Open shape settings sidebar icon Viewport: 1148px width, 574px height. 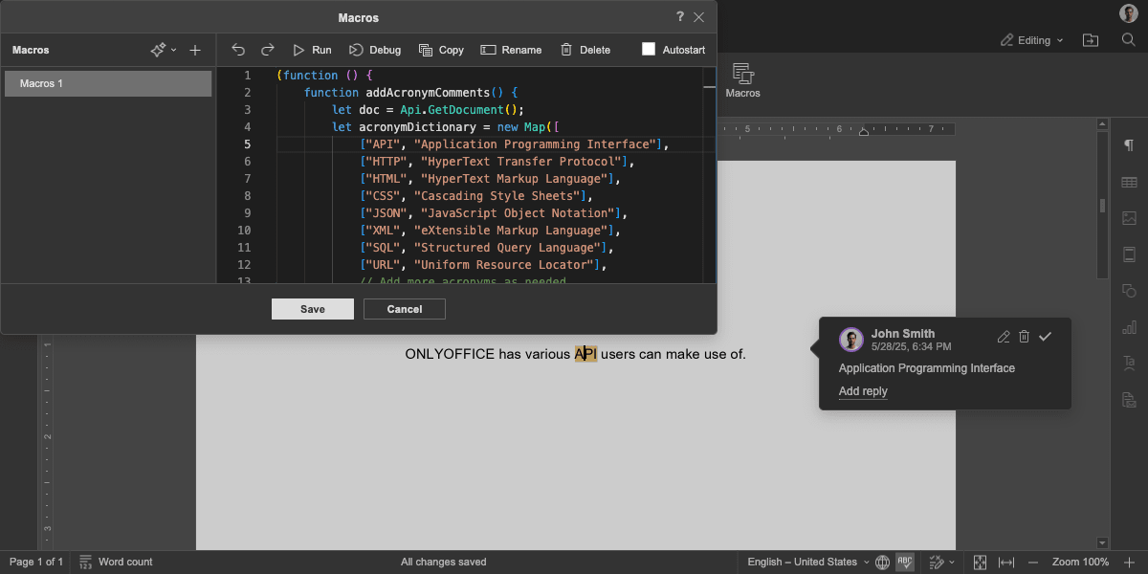(x=1129, y=291)
